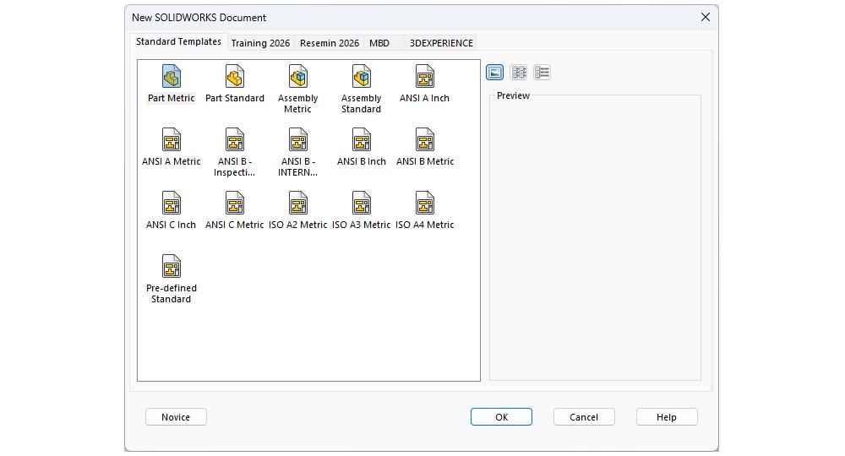The height and width of the screenshot is (456, 845).
Task: Select the ISO A2 Metric drawing template
Action: [298, 204]
